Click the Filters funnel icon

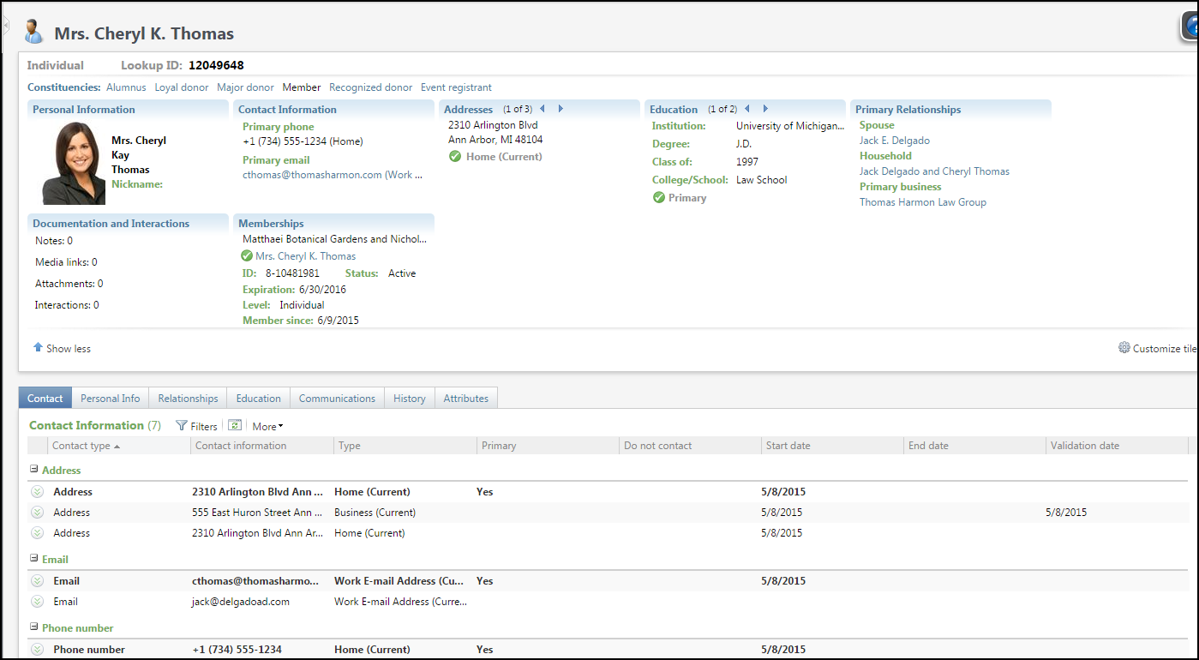click(182, 426)
